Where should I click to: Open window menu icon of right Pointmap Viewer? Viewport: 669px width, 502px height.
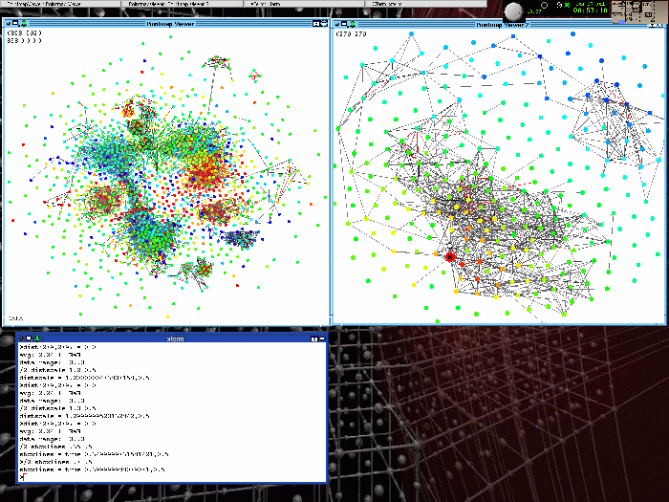pyautogui.click(x=335, y=23)
